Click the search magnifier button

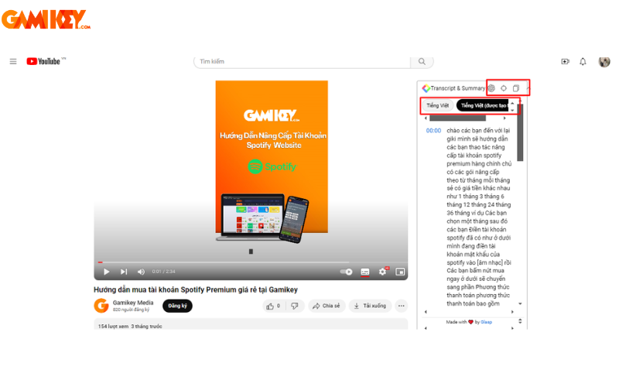tap(422, 61)
